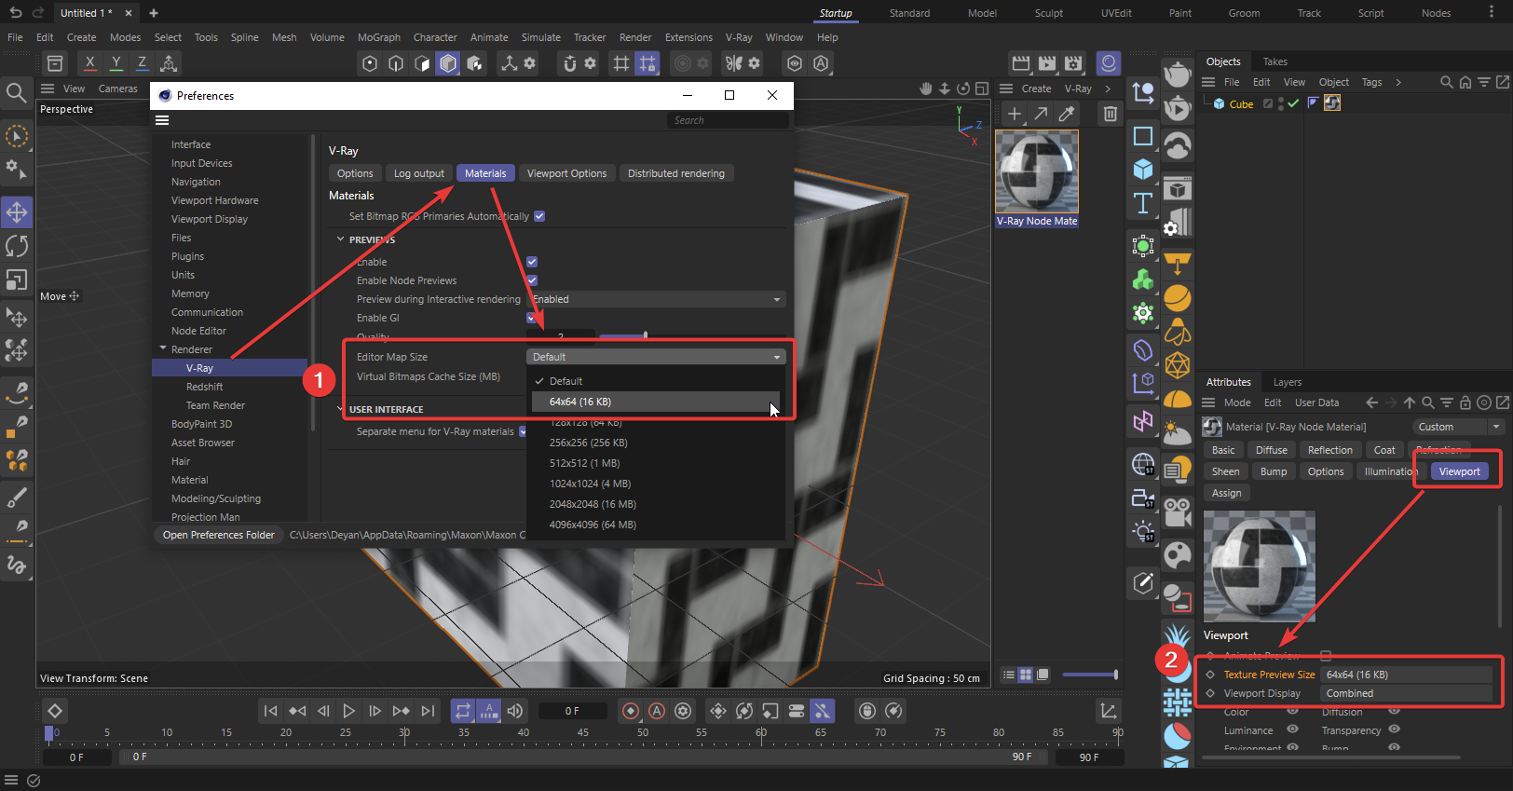Viewport: 1513px width, 791px height.
Task: Open the V-Ray menu in menu bar
Action: 739,37
